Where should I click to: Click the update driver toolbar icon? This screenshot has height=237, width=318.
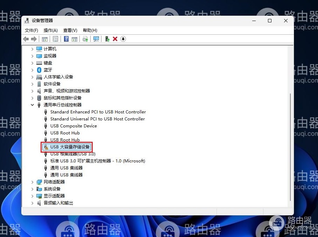click(85, 39)
